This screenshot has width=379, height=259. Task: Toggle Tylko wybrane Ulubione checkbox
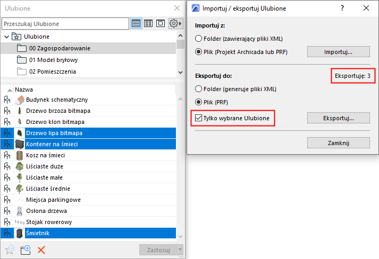pos(199,118)
